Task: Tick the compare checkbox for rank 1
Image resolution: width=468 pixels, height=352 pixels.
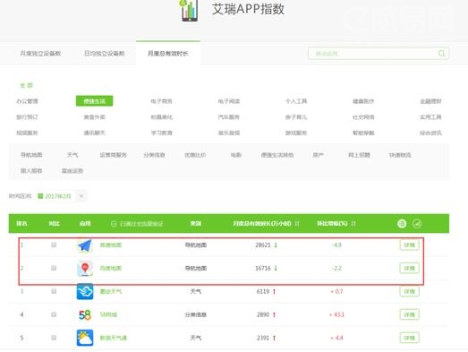Action: pyautogui.click(x=54, y=245)
